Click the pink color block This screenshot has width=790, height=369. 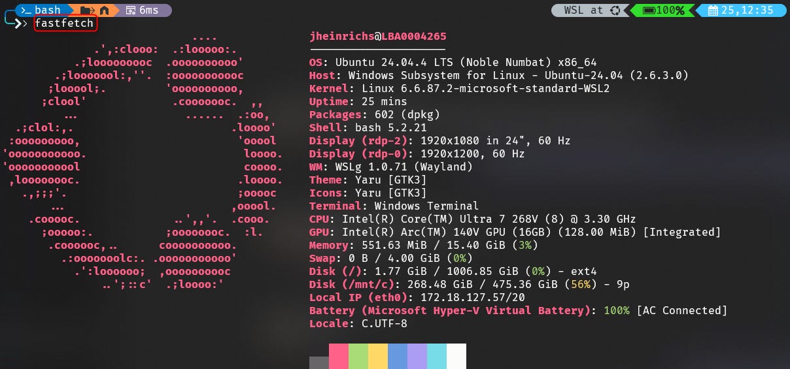339,357
